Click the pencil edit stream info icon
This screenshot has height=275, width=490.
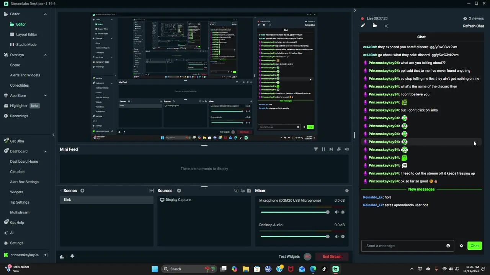click(363, 26)
